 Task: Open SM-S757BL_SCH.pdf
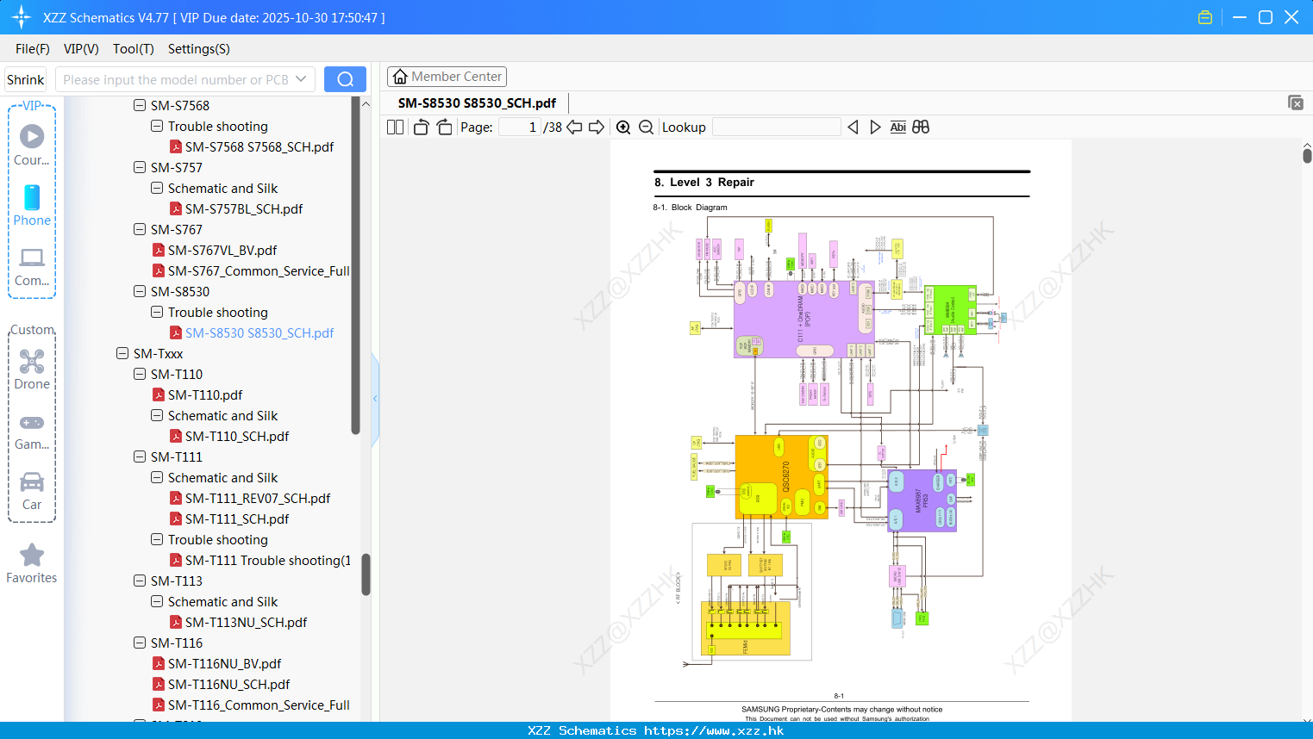(235, 209)
